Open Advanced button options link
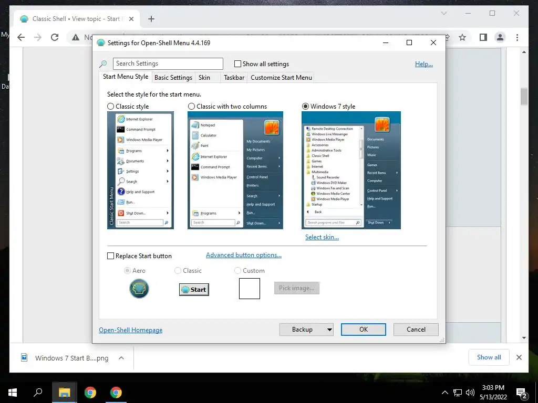 tap(244, 255)
